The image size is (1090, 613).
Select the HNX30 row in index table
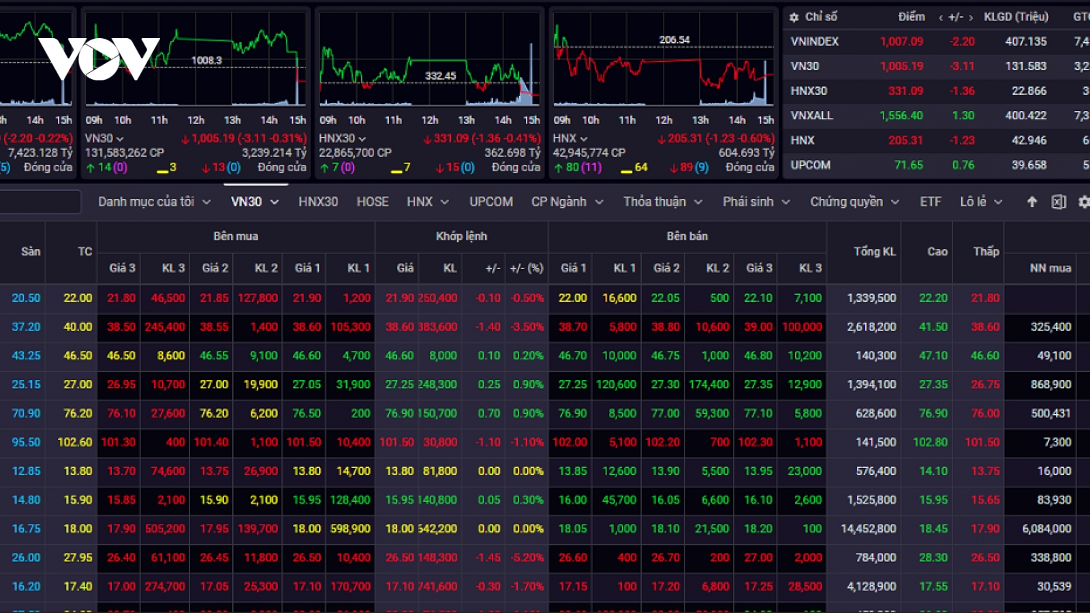(937, 91)
